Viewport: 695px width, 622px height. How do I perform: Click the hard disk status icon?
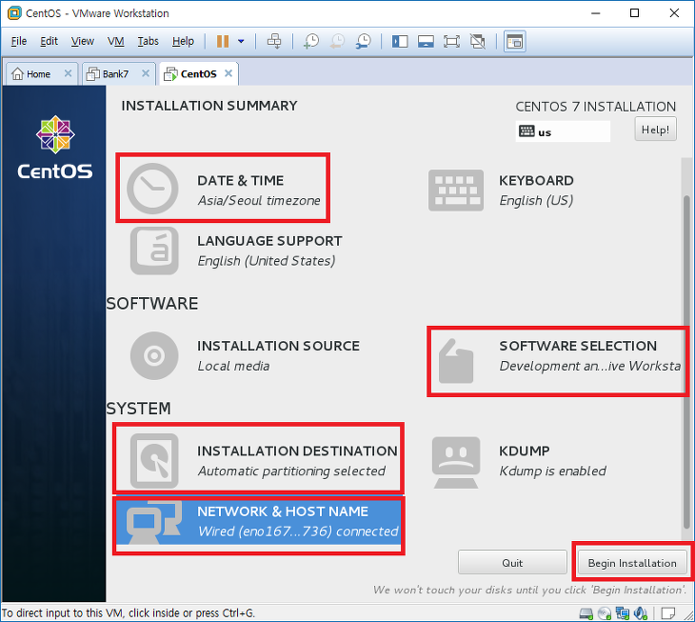click(586, 613)
